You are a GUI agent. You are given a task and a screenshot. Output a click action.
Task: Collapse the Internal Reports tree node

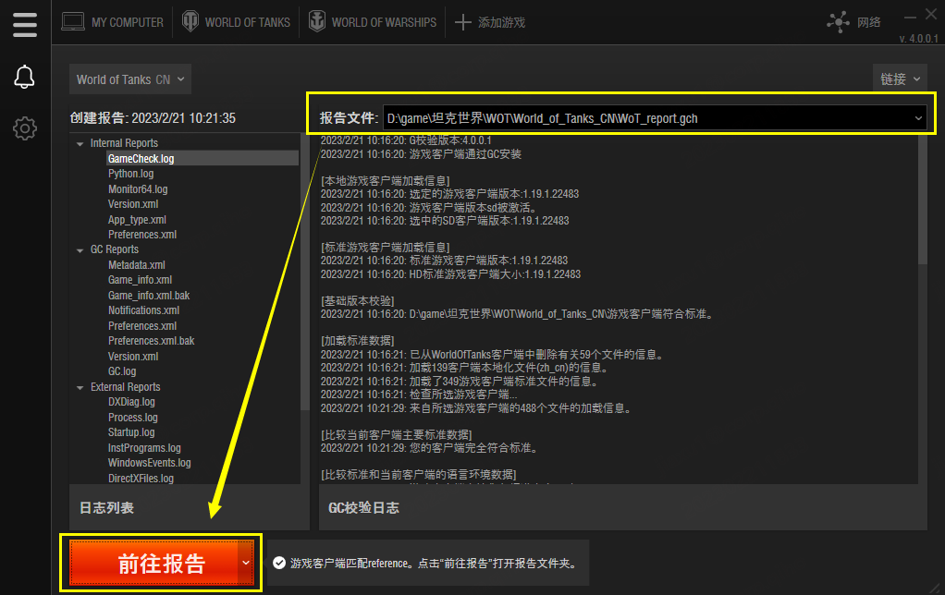point(80,144)
